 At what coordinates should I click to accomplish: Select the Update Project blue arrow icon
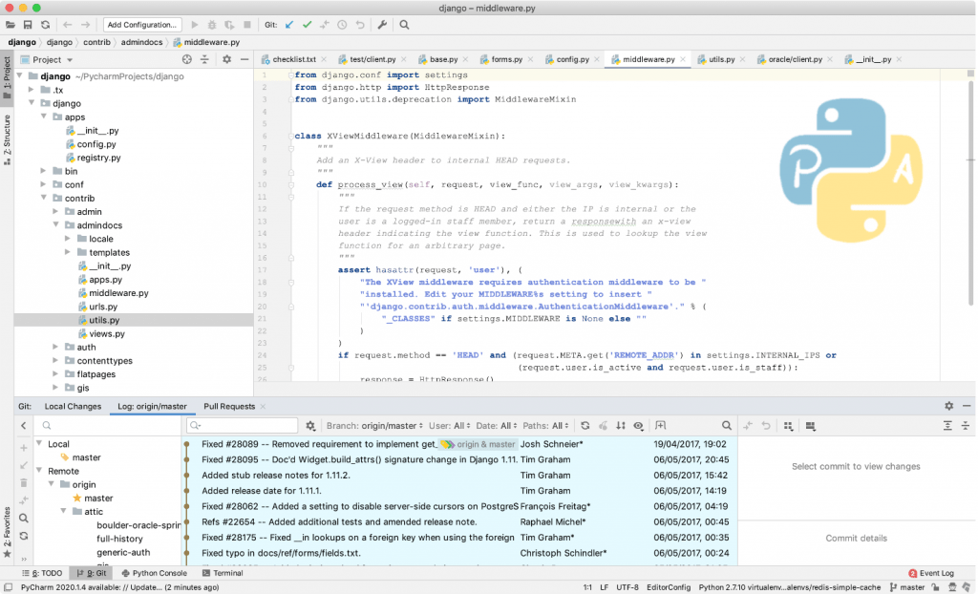point(289,24)
